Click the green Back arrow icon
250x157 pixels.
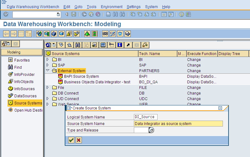pyautogui.click(x=84, y=14)
